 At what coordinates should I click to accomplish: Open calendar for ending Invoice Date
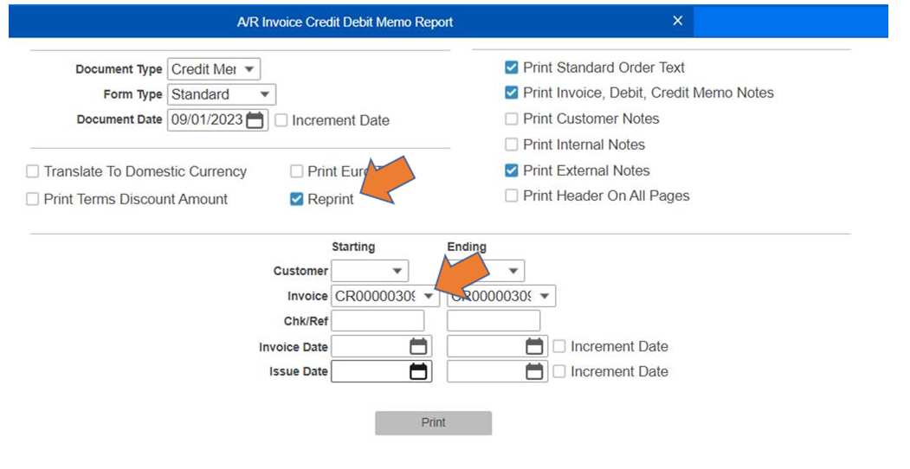click(534, 347)
